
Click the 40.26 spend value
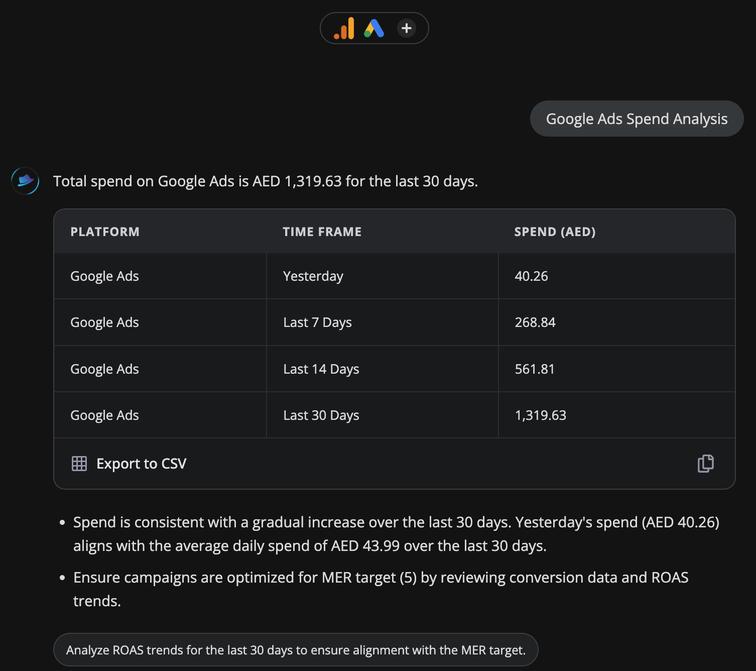pos(531,276)
